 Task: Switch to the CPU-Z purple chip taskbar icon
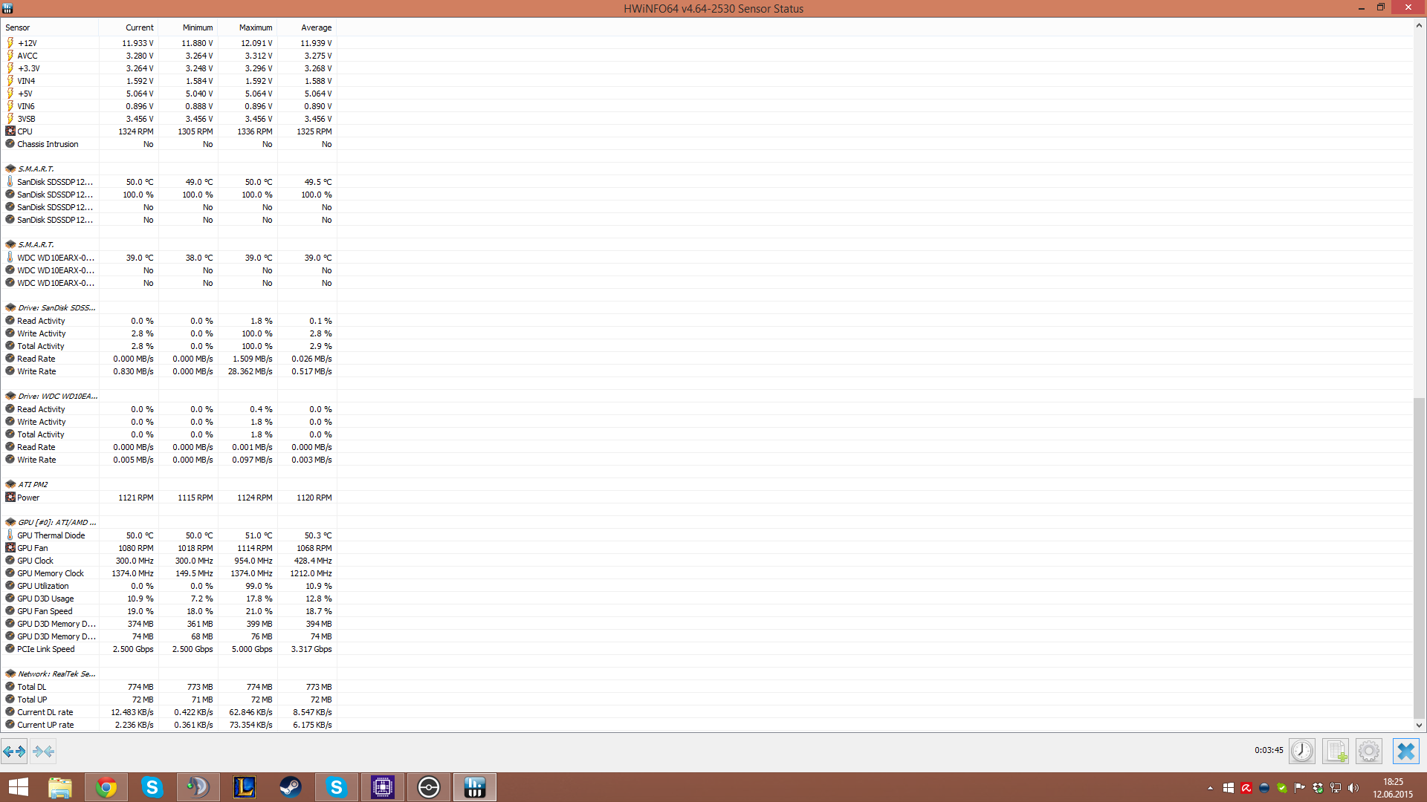[x=382, y=787]
